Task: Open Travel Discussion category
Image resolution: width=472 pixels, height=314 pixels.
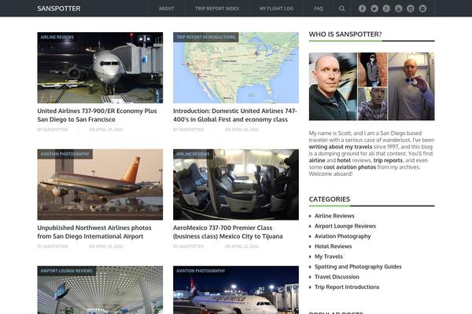Action: 337,277
